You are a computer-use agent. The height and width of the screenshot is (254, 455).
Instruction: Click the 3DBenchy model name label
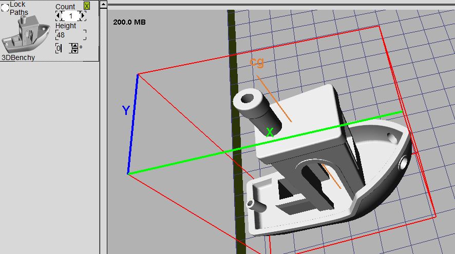point(18,57)
